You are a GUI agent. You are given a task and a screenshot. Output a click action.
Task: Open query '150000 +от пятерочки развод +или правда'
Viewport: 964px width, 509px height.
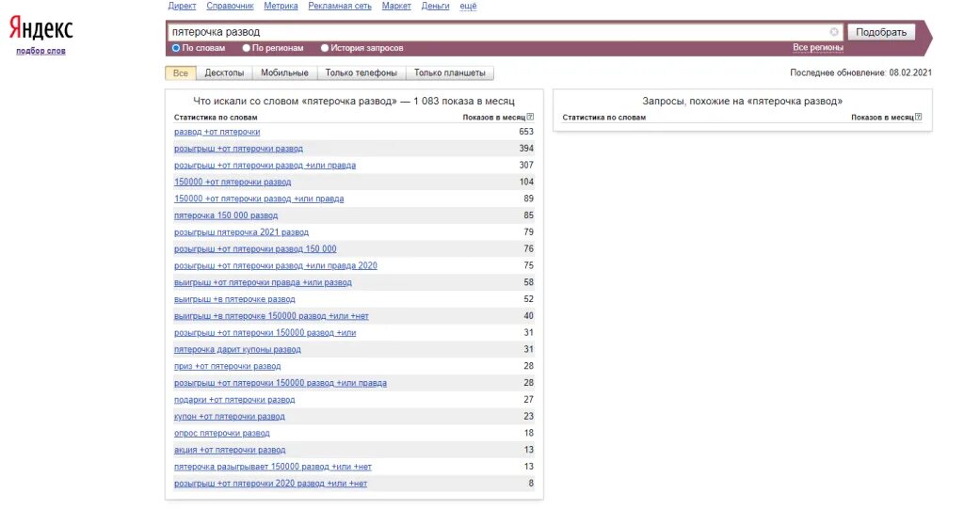point(259,199)
